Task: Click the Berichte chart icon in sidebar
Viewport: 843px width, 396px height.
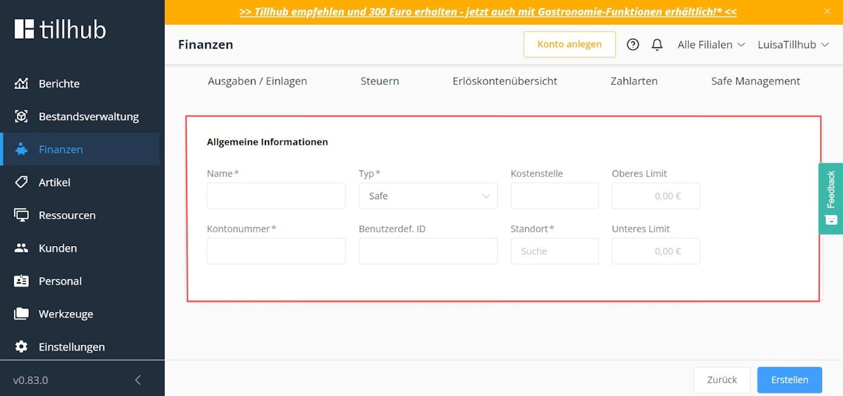Action: 22,84
